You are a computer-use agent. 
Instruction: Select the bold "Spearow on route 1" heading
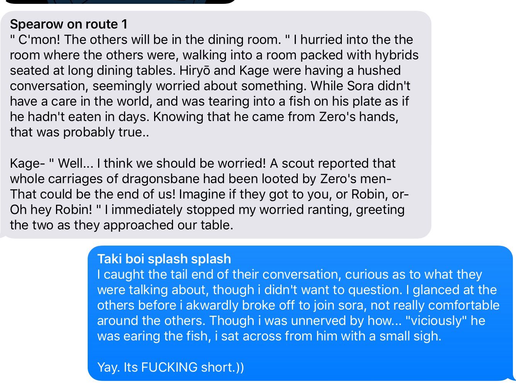(68, 24)
